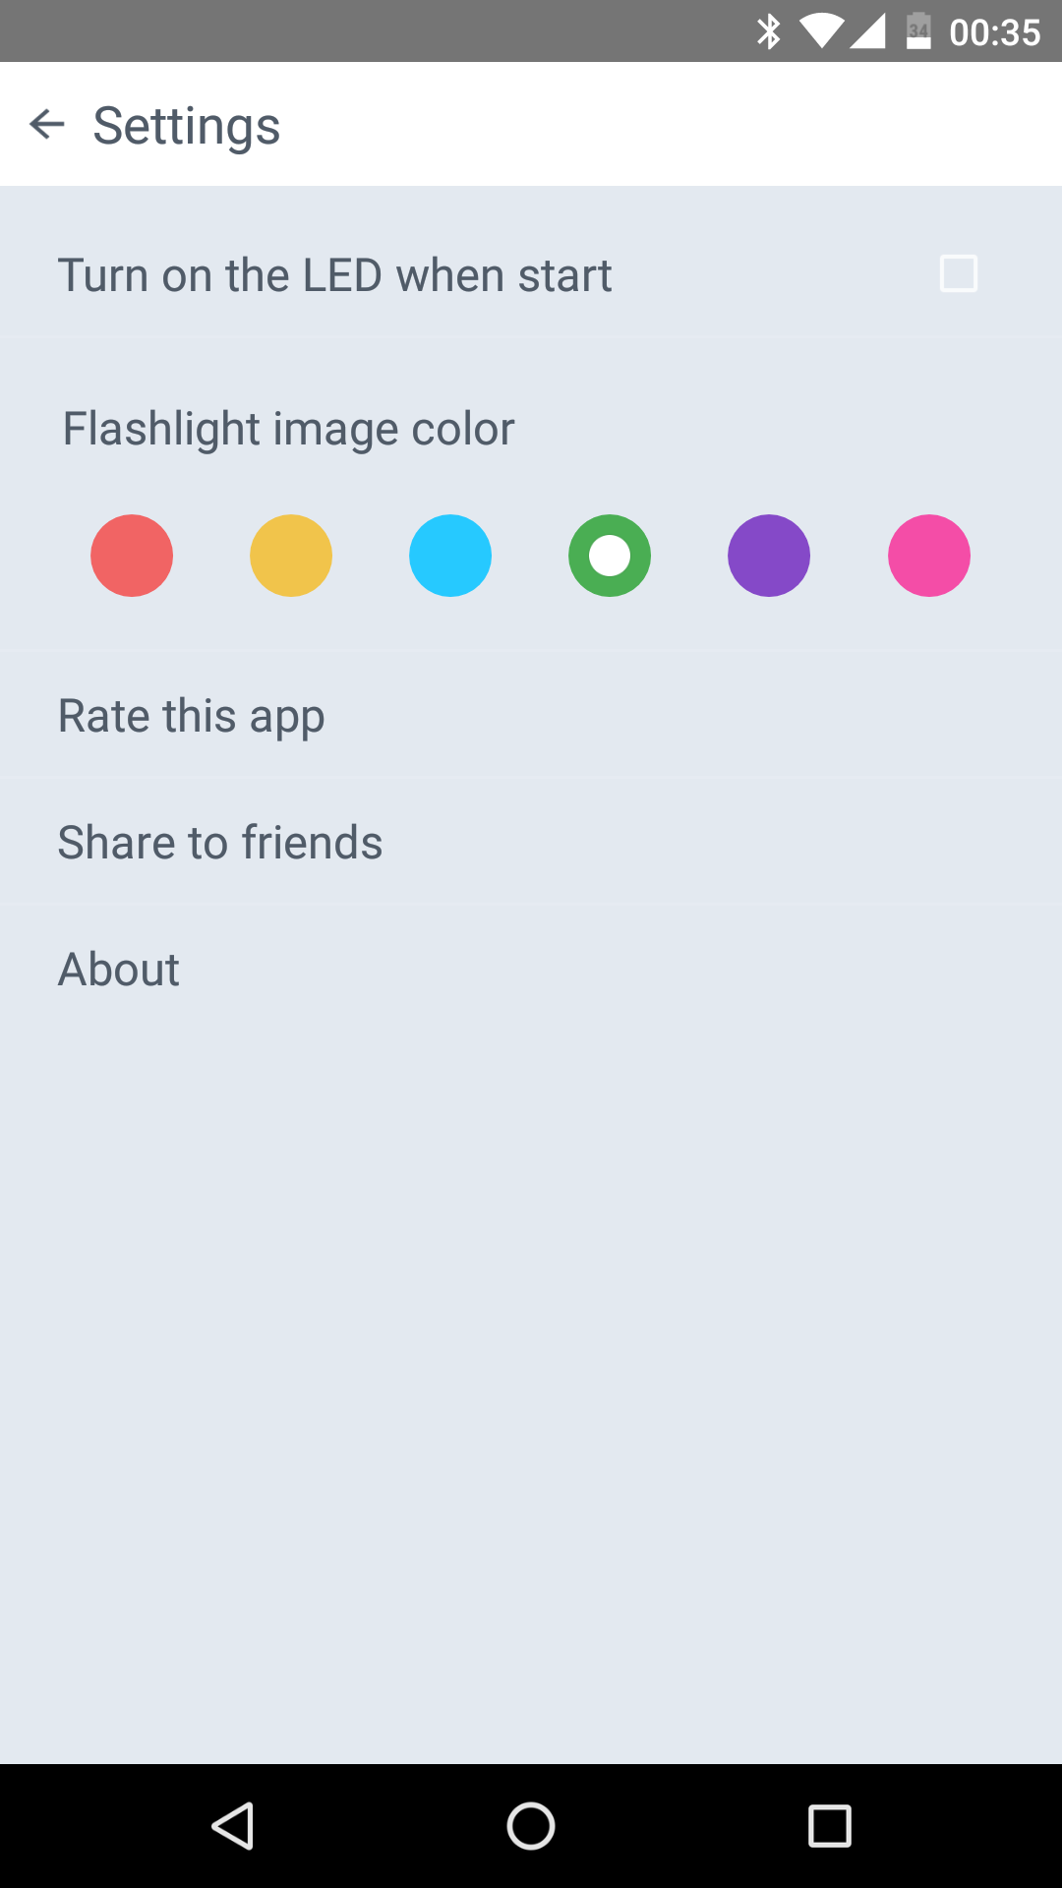The width and height of the screenshot is (1062, 1888).
Task: Open the About entry
Action: 119,970
